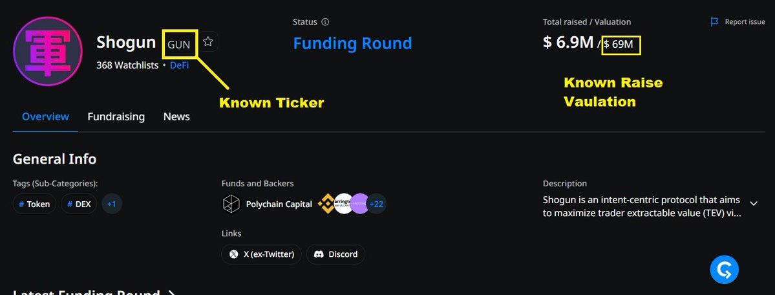Open the X (ex-Twitter) link
The height and width of the screenshot is (295, 775).
[262, 254]
